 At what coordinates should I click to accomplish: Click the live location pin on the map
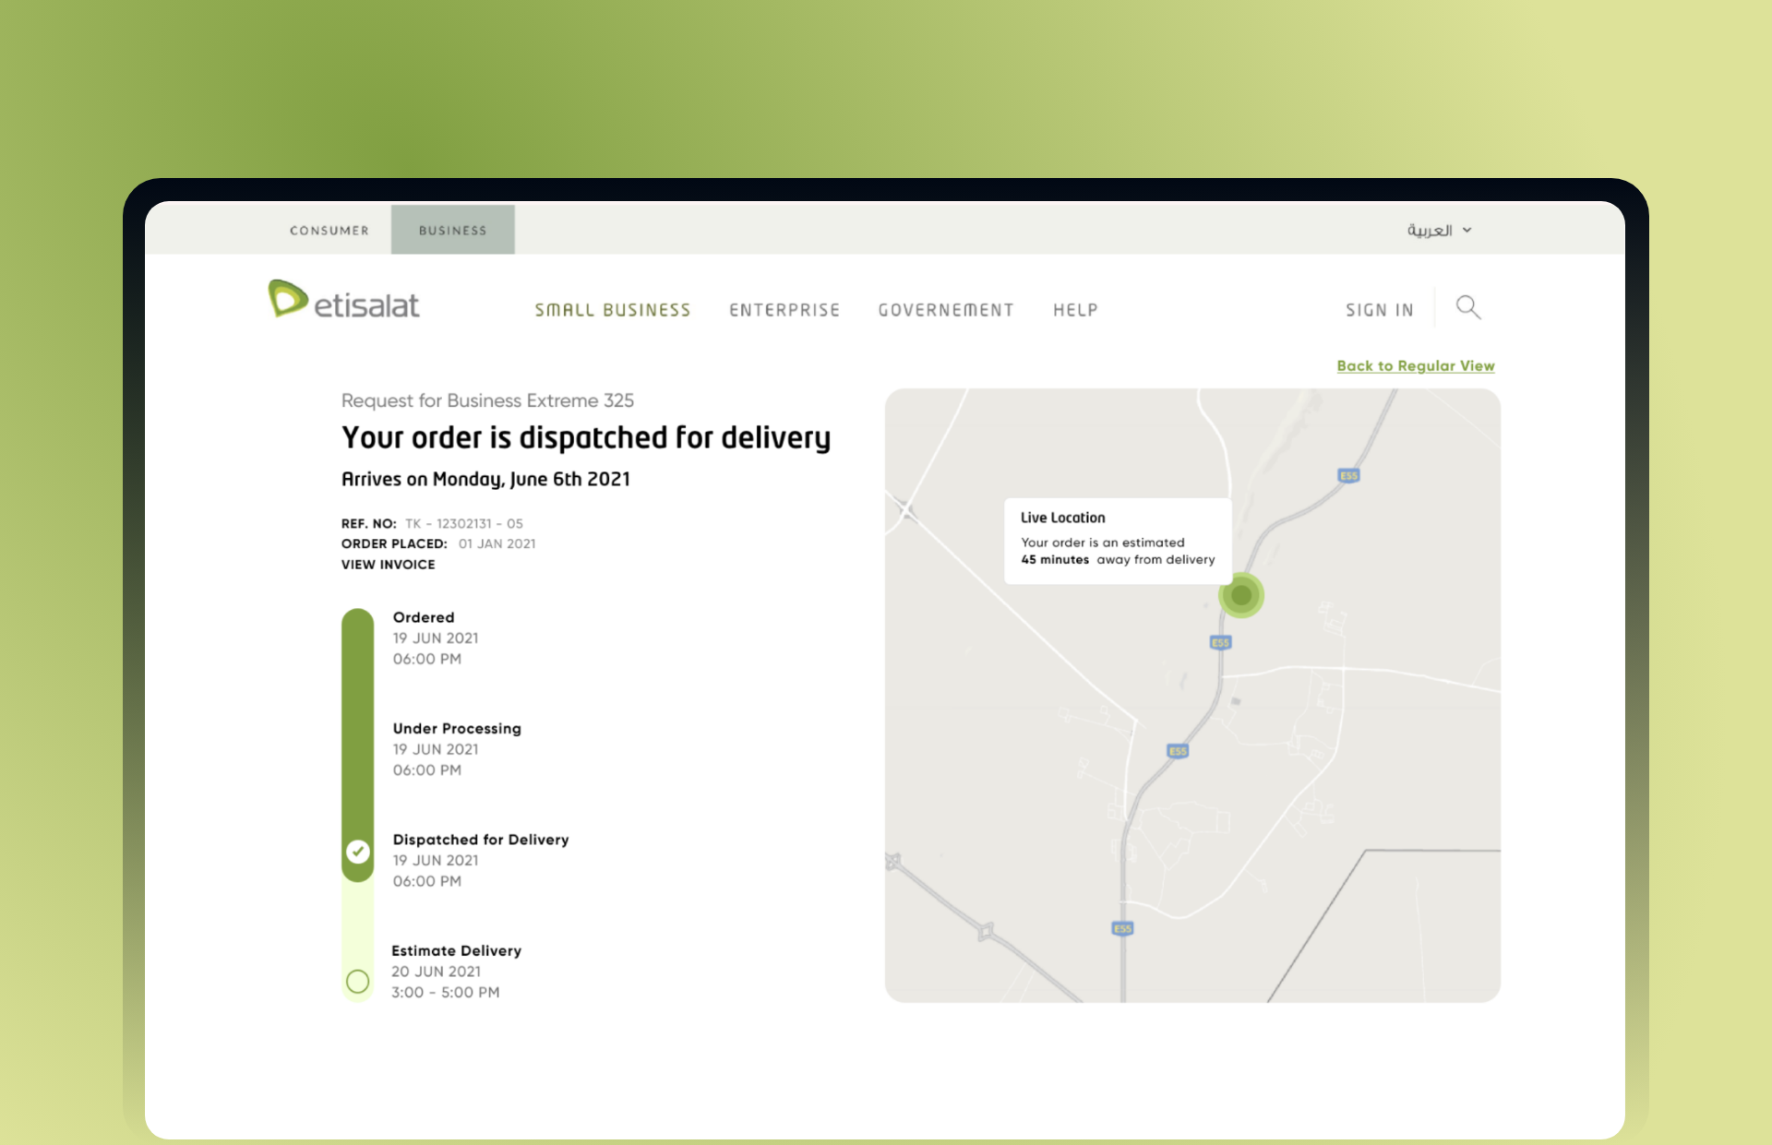pos(1242,595)
